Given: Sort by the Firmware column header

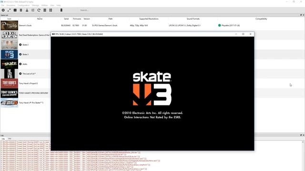Looking at the screenshot, I should click(x=77, y=19).
